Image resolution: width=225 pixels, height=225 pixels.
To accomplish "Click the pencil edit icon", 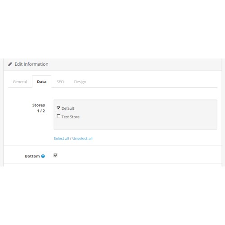I will tap(10, 64).
